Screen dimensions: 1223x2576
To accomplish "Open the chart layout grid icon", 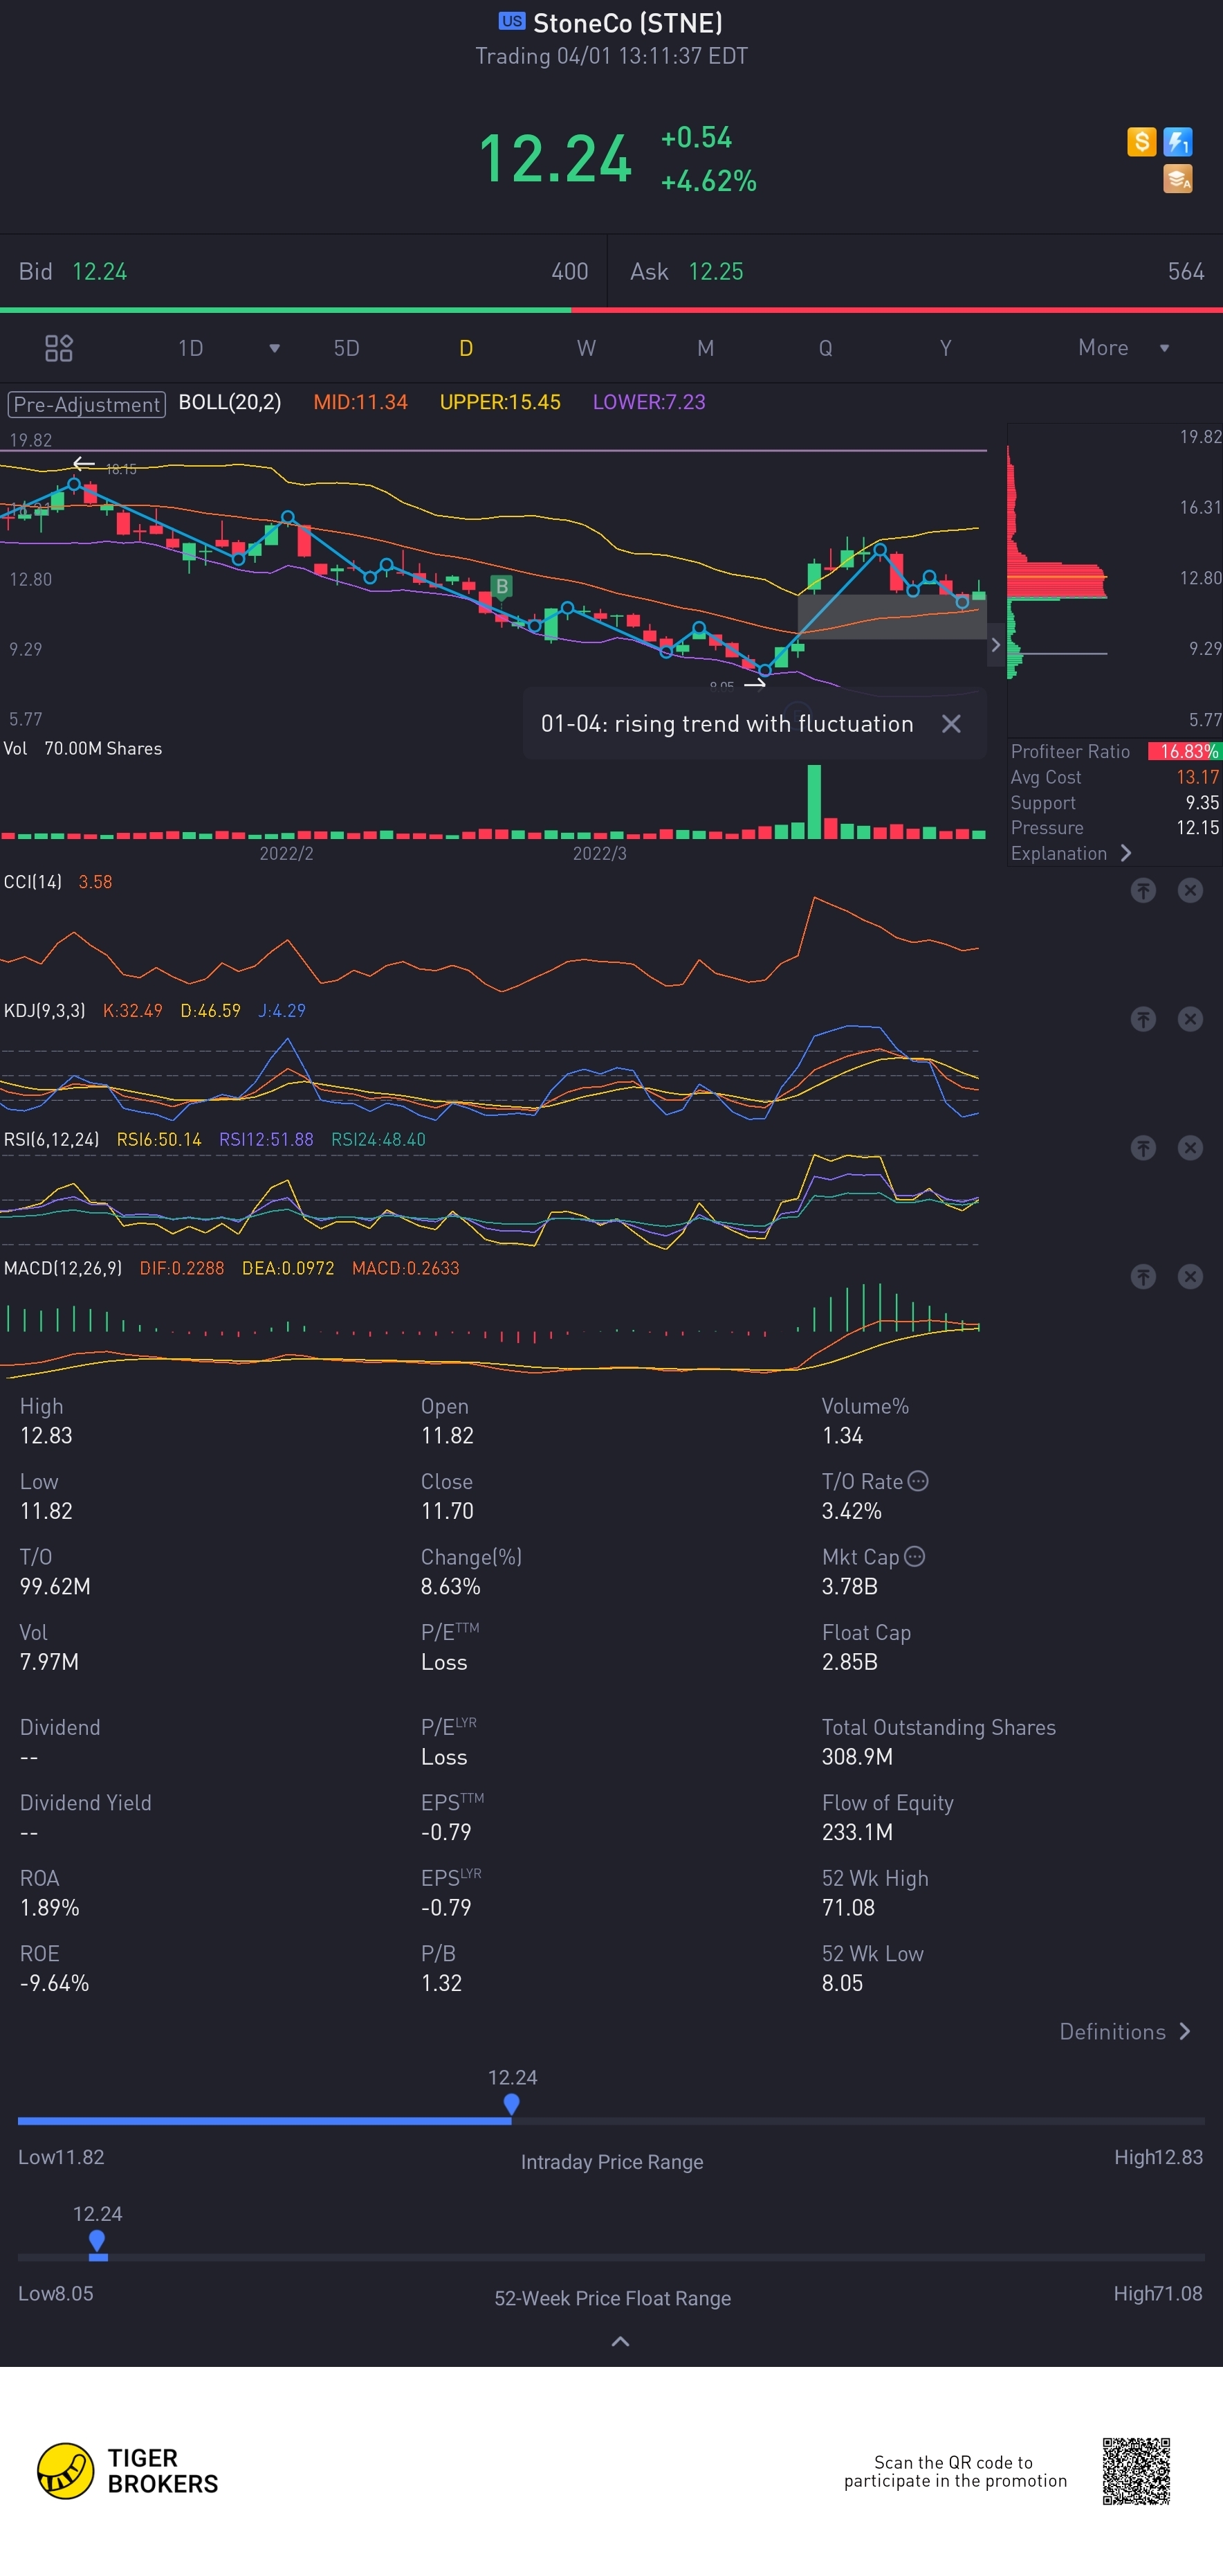I will click(59, 348).
